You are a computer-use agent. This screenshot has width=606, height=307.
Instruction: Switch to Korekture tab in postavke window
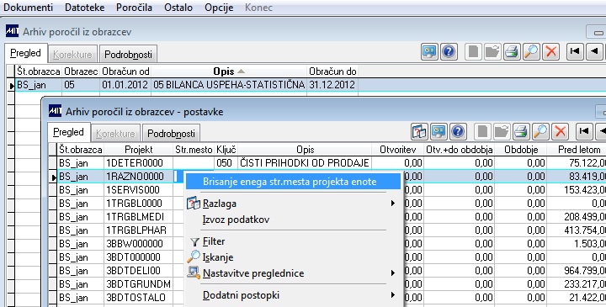(115, 134)
